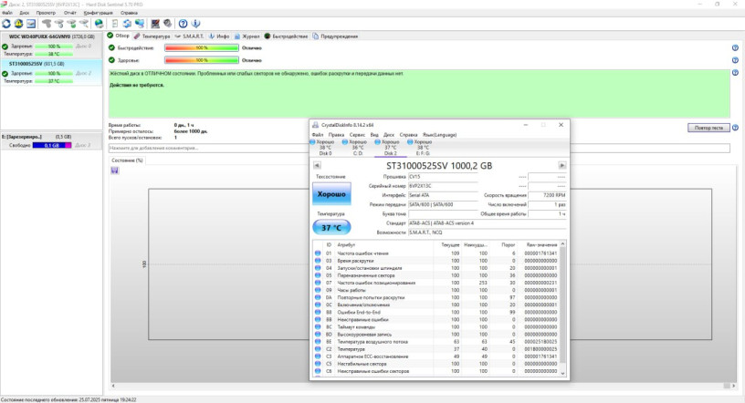Click the CrystalDiskInfo icon in its title bar
The image size is (745, 403).
[315, 125]
